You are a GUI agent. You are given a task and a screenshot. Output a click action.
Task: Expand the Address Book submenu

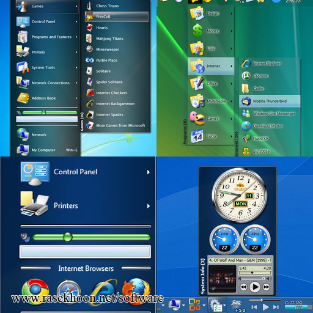(x=76, y=98)
